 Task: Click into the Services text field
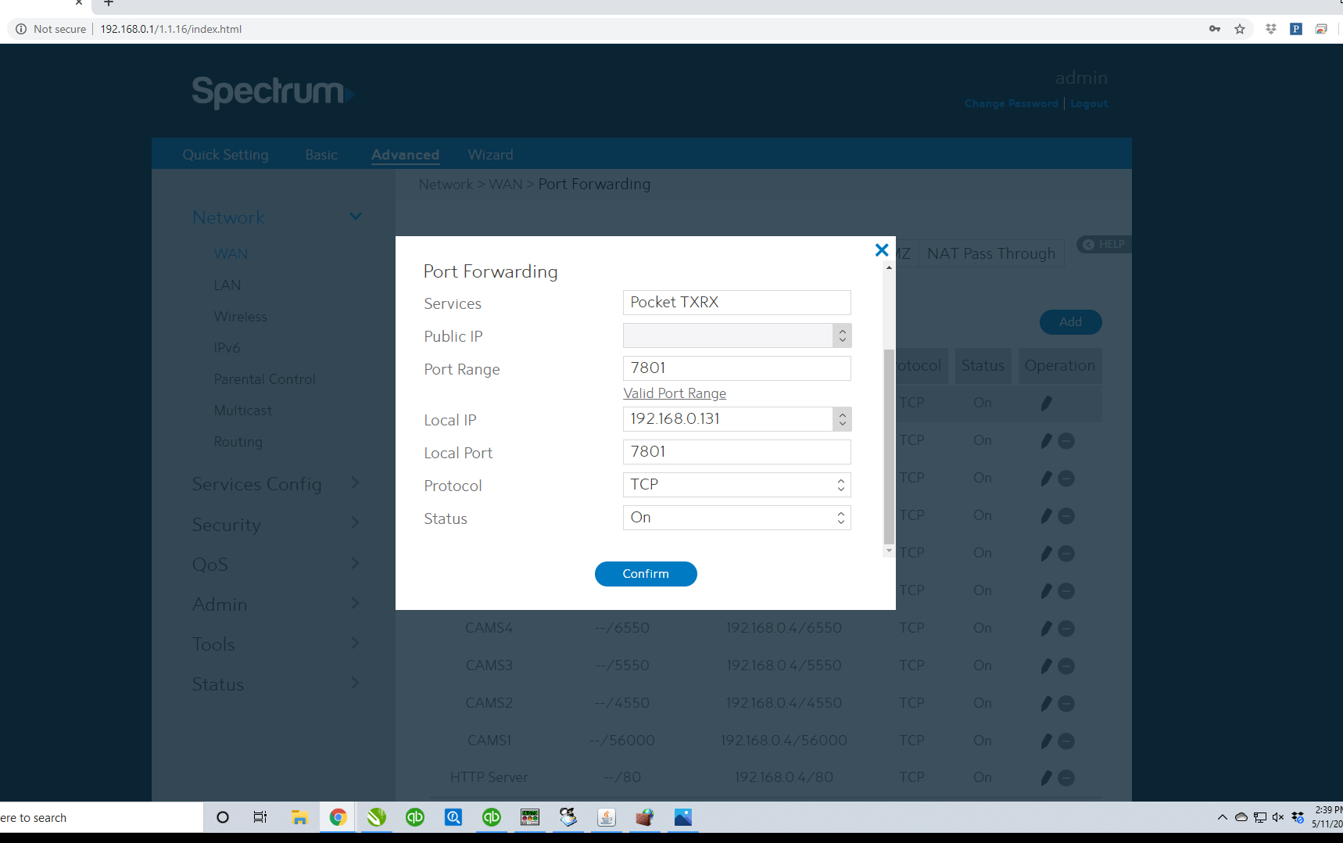pos(736,303)
